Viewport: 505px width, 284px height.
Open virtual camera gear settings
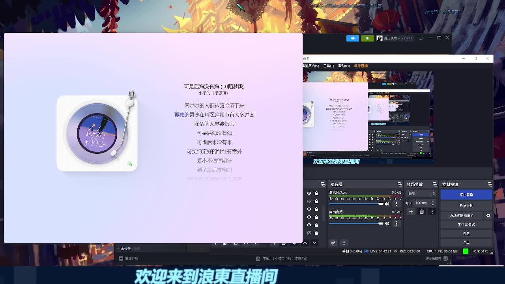point(488,216)
